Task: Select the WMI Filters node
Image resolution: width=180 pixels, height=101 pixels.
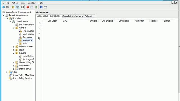Action: coord(24,66)
